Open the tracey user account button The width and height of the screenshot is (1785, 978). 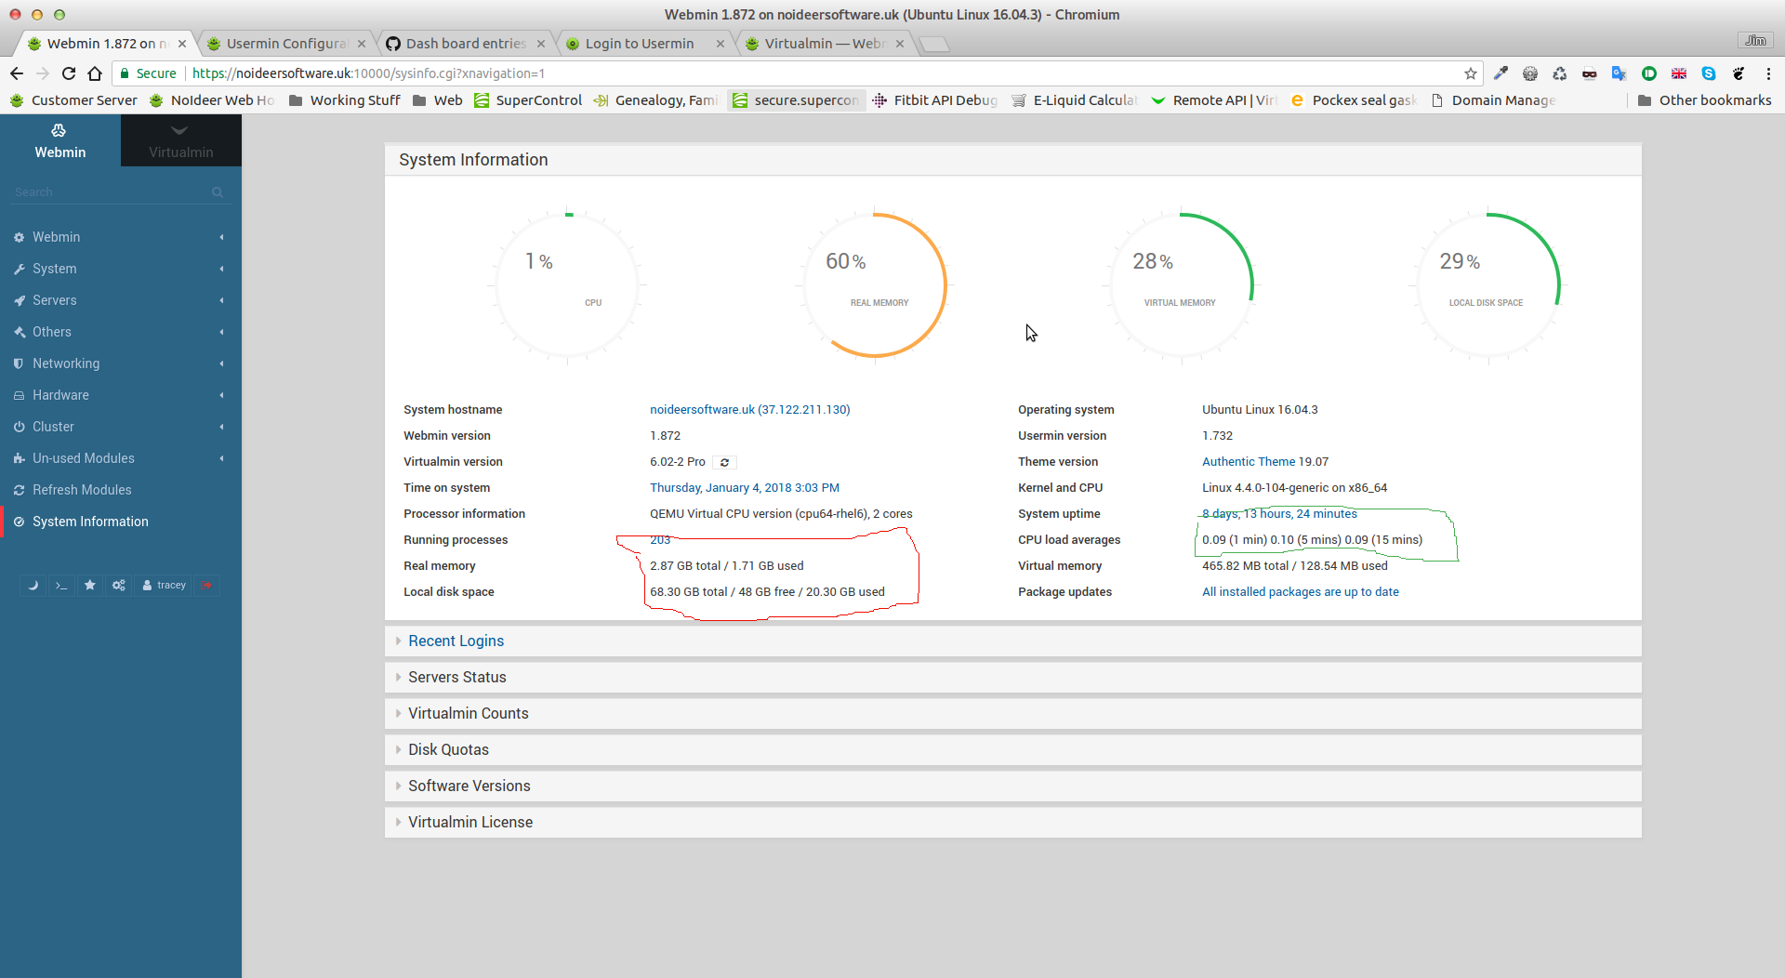click(x=165, y=585)
